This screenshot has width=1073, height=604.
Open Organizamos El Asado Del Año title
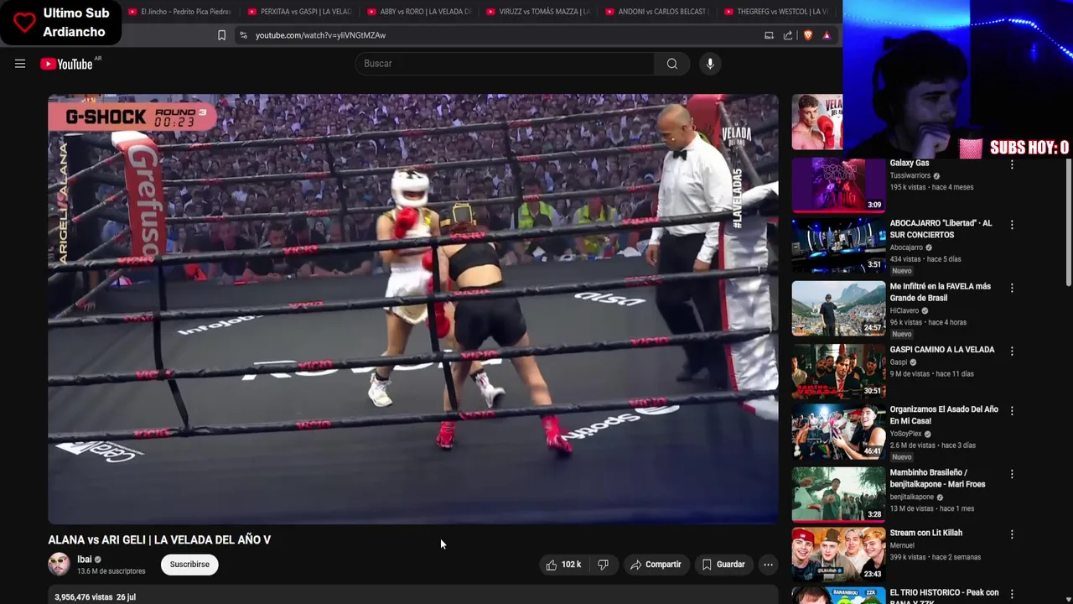944,415
